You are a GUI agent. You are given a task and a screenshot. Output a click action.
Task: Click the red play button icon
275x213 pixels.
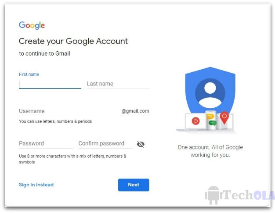pos(196,121)
